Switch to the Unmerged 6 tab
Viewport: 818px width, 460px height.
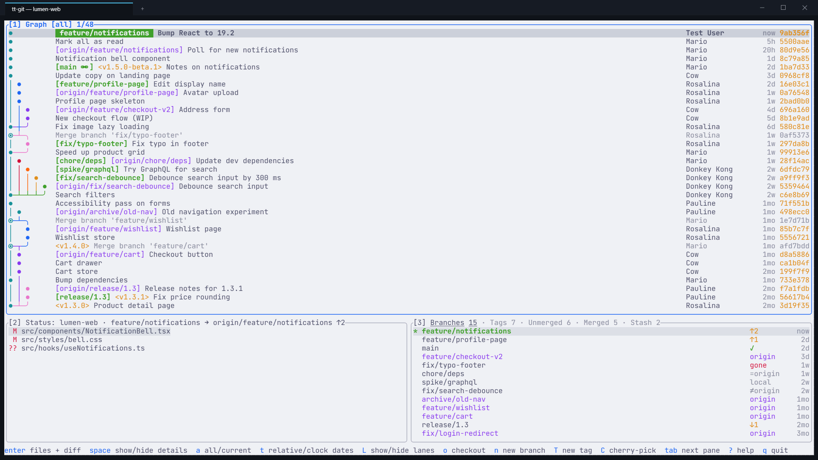coord(549,322)
